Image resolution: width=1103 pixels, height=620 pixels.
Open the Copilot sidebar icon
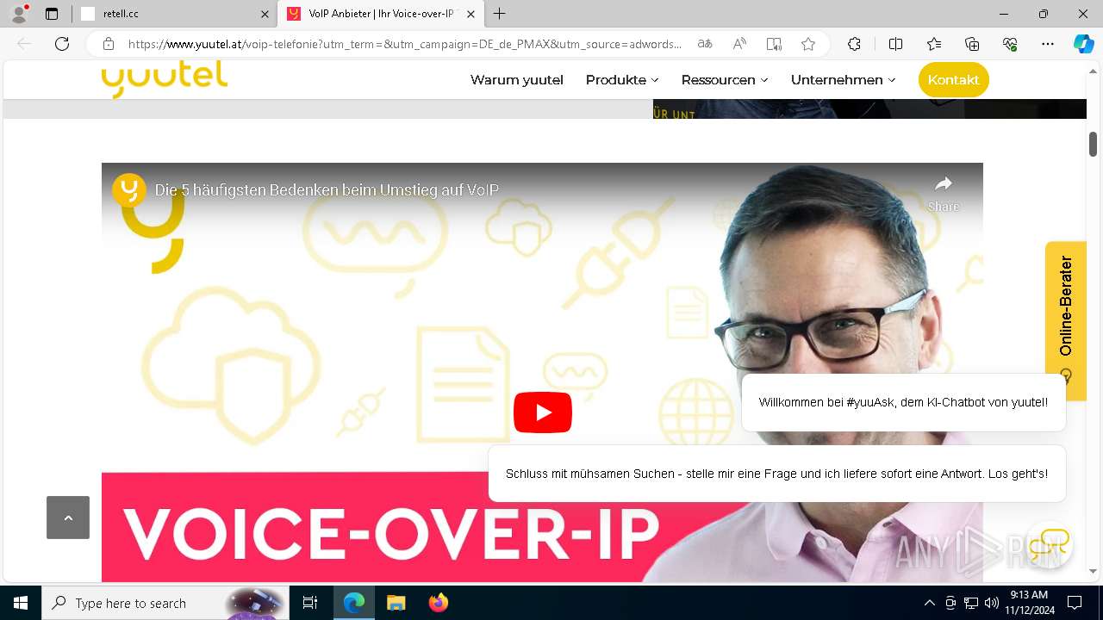pyautogui.click(x=1083, y=44)
